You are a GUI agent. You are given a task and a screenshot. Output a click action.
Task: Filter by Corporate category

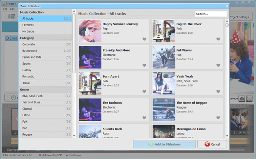[x=45, y=44]
